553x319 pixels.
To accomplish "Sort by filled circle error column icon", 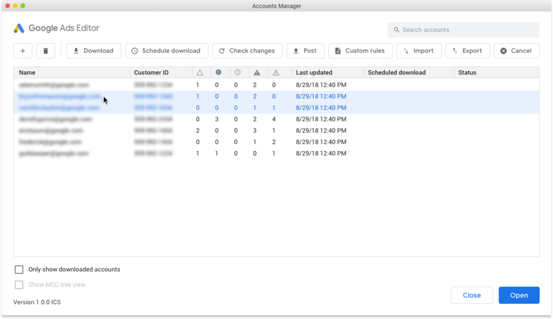I will [x=219, y=72].
